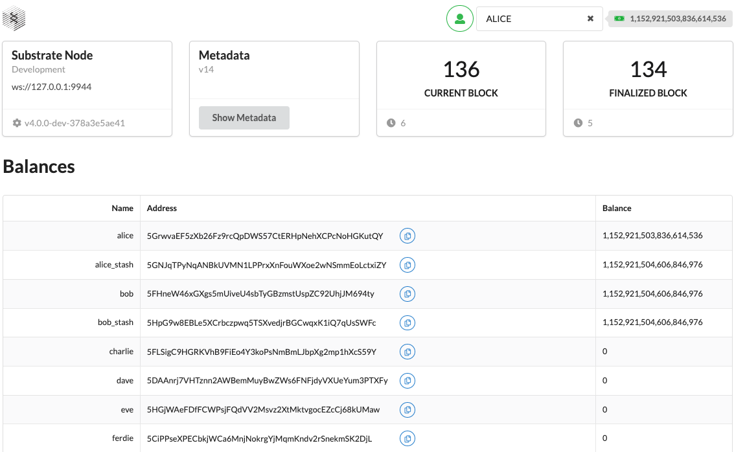Click address starting with 5FLSigC9HGRK
The height and width of the screenshot is (452, 734).
(x=262, y=352)
